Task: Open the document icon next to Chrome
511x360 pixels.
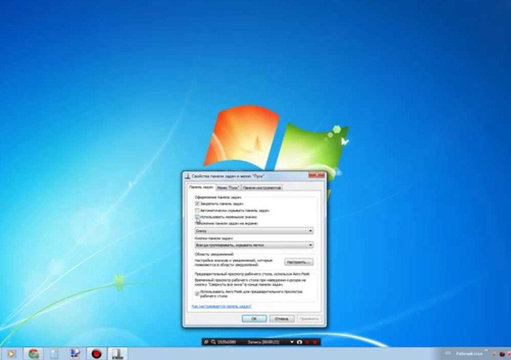Action: pyautogui.click(x=55, y=353)
